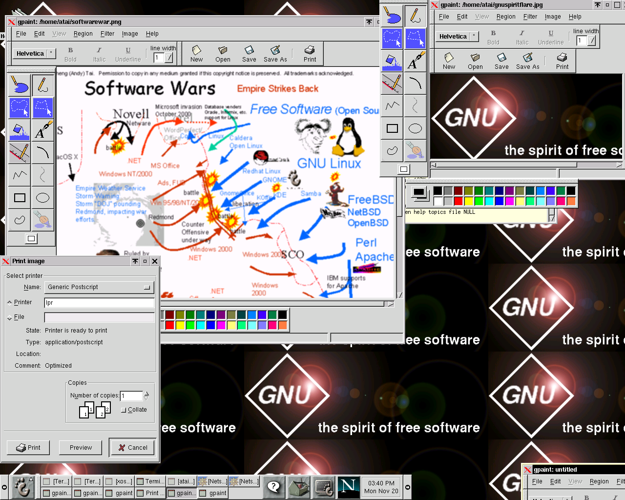
Task: Click Print icon in softwarewar window toolbar
Action: [310, 54]
